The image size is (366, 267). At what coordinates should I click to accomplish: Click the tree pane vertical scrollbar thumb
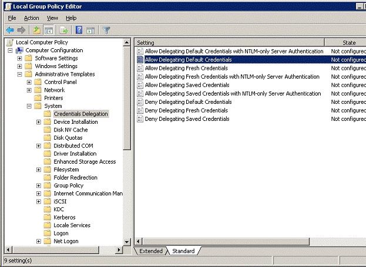click(126, 98)
